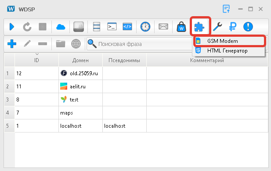Viewport: 271px width, 171px height.
Task: Select row header number 1
Action: coord(9,73)
